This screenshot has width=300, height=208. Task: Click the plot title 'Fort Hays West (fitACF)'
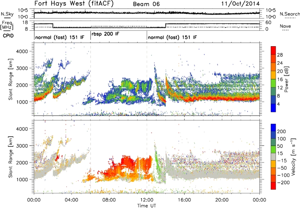(74, 3)
